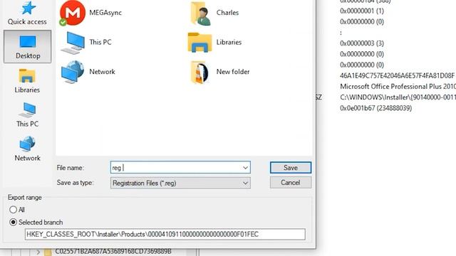
Task: Select the Network item in file list
Action: coord(88,72)
